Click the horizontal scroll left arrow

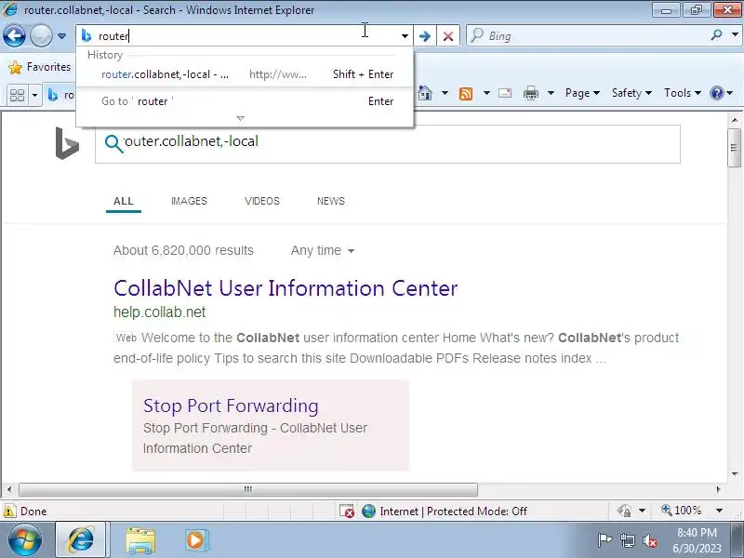click(9, 489)
